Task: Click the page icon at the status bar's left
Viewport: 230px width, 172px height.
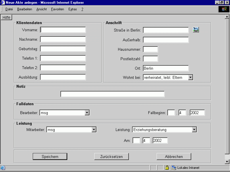Action: [x=3, y=168]
